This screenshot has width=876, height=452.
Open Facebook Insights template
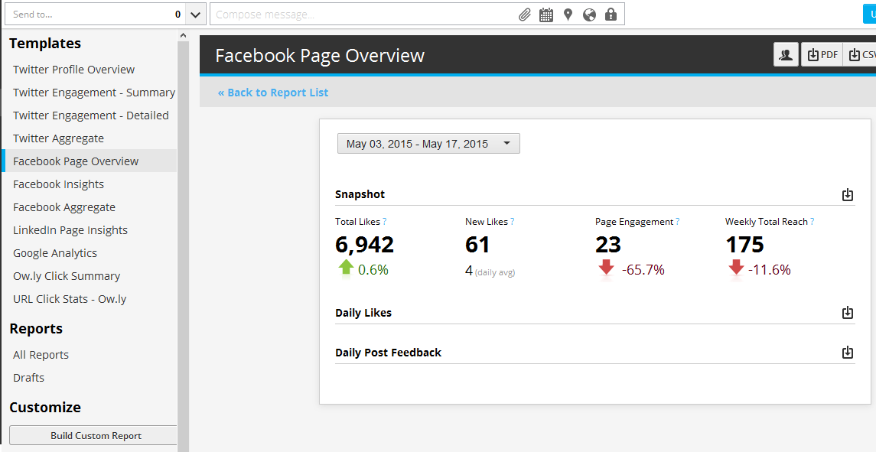[59, 184]
